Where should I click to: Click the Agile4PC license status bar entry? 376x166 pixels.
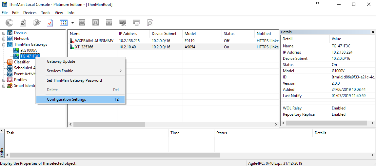click(x=275, y=163)
